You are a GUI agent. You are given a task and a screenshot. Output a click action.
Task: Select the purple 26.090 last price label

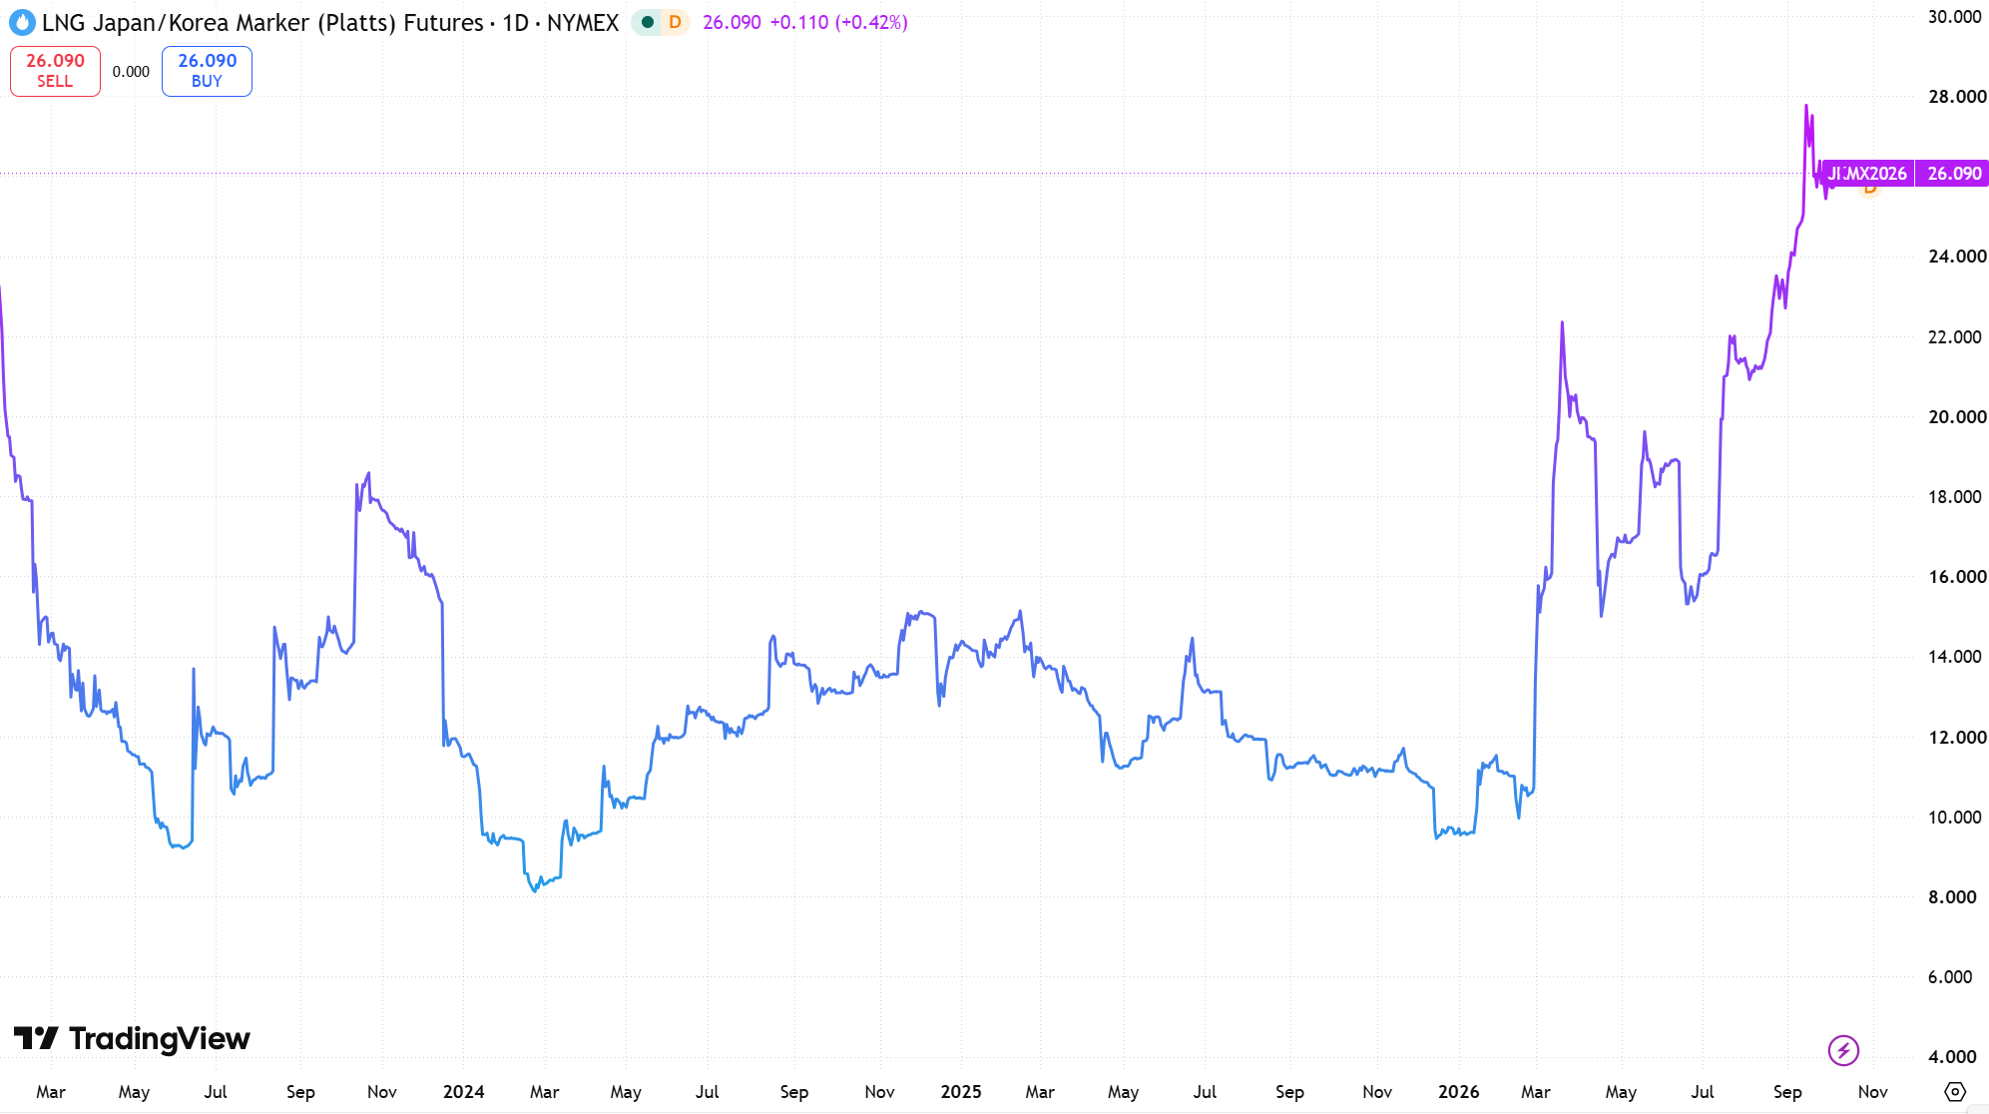pyautogui.click(x=1954, y=174)
